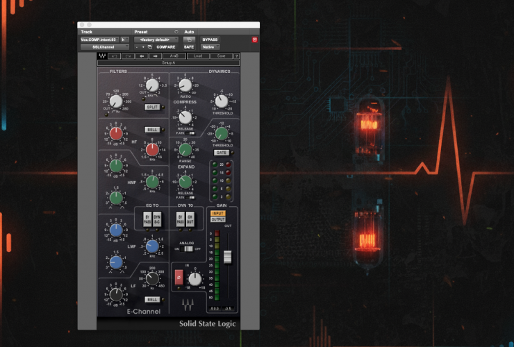Open the factory default preset dropdown
This screenshot has width=514, height=347.
click(x=156, y=40)
